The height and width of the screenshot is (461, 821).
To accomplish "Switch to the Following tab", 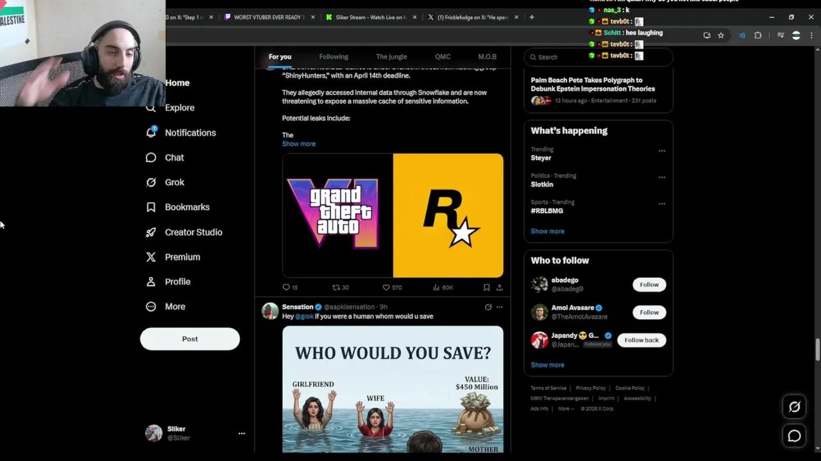I will 334,57.
